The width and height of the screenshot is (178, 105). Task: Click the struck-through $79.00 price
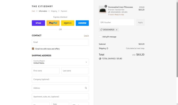(x=142, y=7)
